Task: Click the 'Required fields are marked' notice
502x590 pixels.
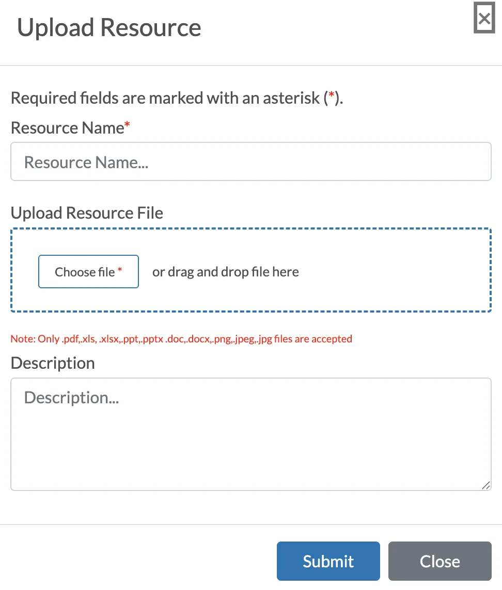Action: (x=177, y=98)
